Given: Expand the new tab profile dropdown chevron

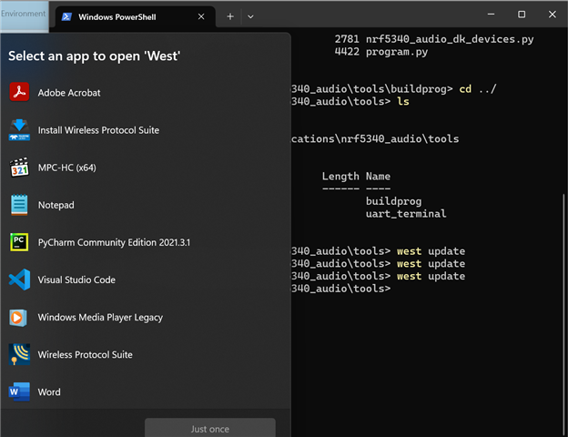Looking at the screenshot, I should click(x=250, y=16).
